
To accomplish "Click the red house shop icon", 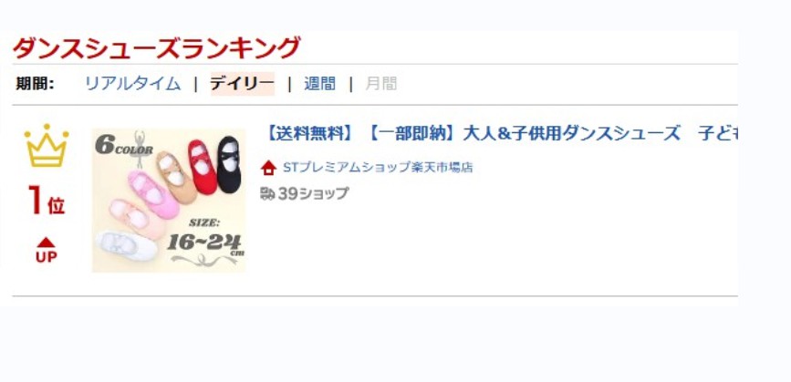I will tap(268, 168).
